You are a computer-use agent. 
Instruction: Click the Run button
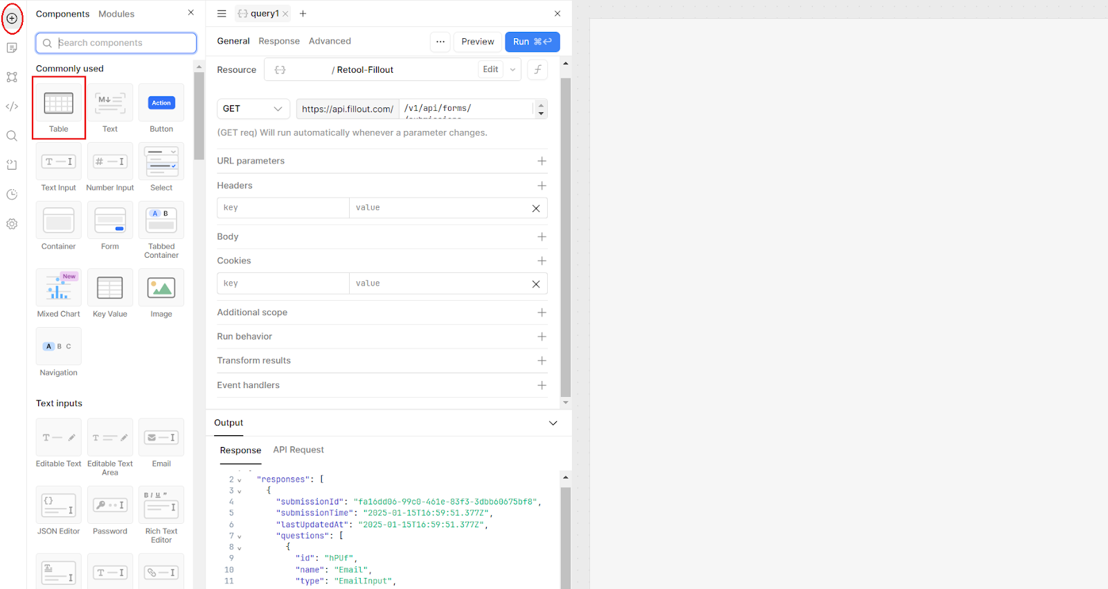coord(533,42)
